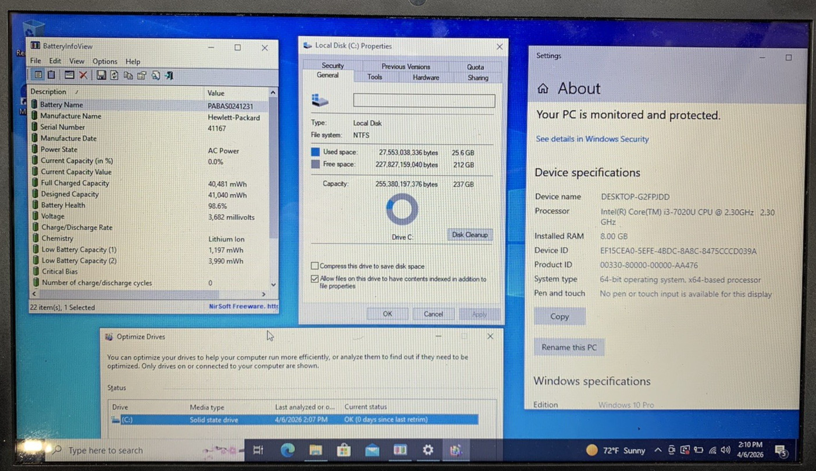The image size is (816, 471).
Task: Switch to the Quota tab
Action: [475, 67]
